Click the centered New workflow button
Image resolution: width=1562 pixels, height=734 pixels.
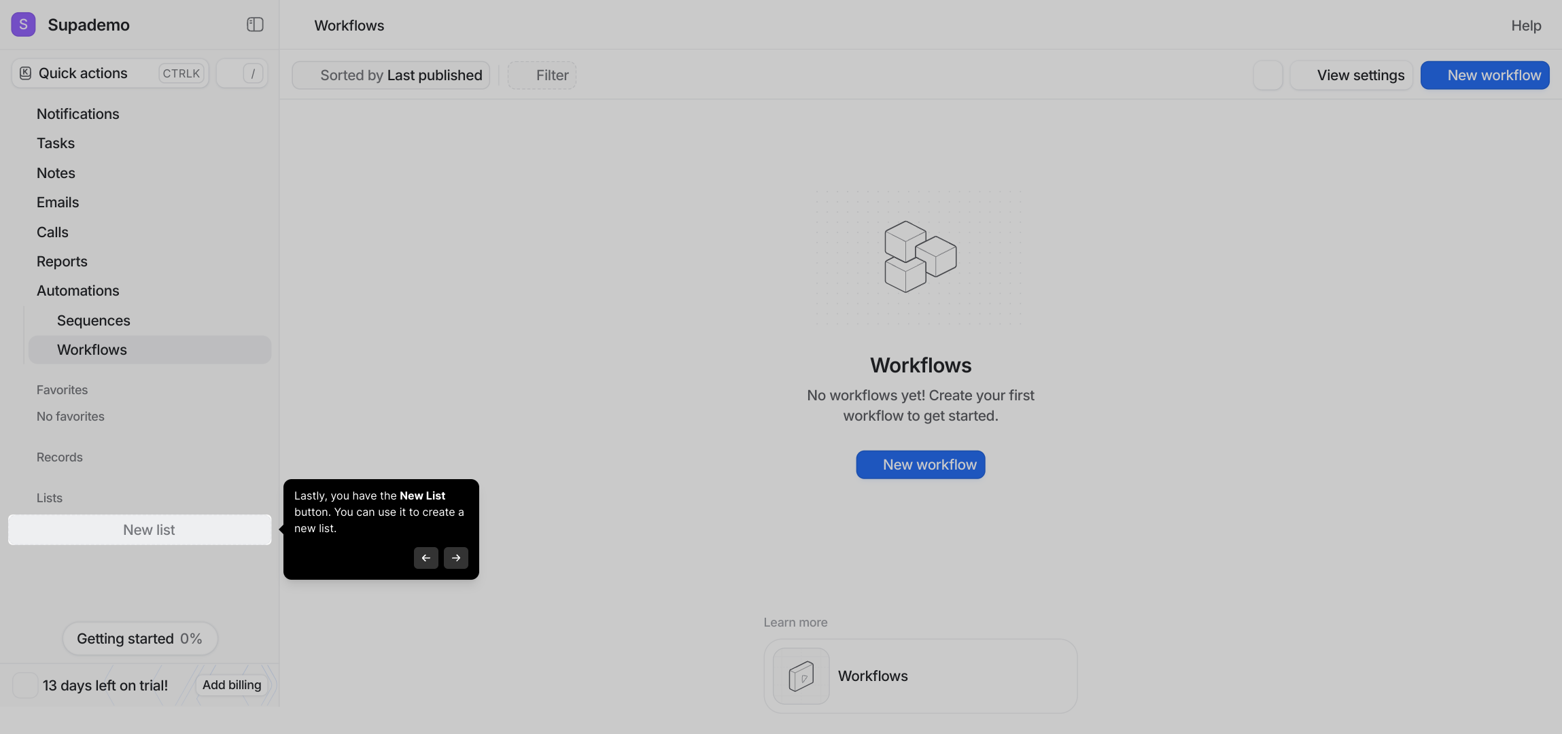920,465
